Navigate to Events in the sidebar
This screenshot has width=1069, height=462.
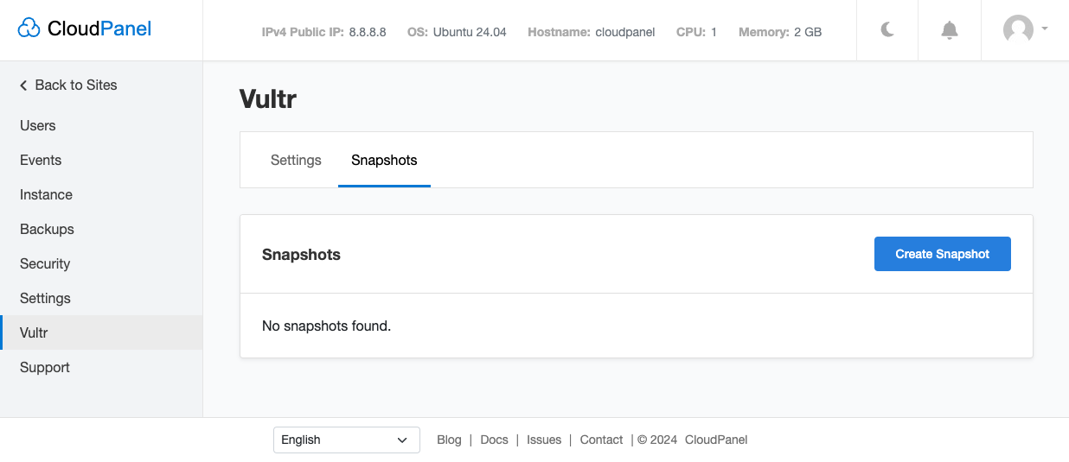click(x=41, y=160)
